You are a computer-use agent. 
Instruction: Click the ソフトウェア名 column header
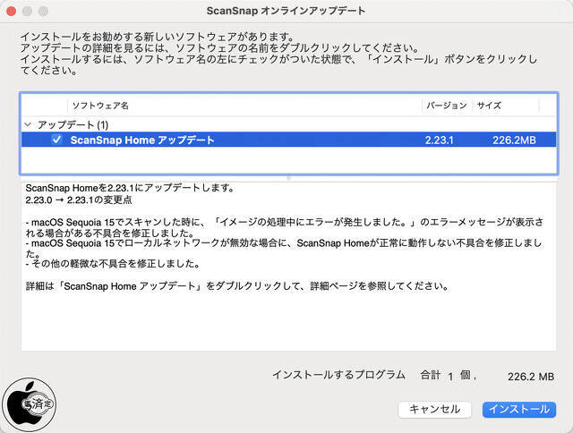coord(100,106)
